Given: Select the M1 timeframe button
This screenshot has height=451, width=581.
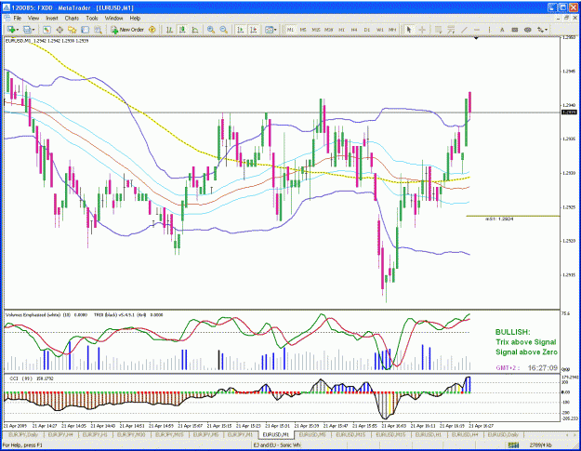Looking at the screenshot, I should [290, 30].
